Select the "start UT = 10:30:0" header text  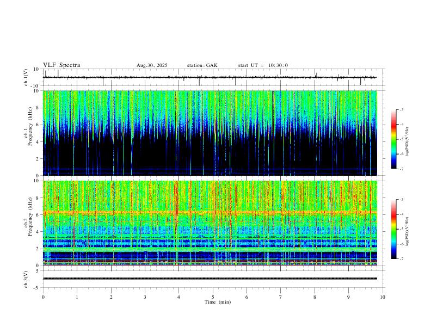(263, 65)
